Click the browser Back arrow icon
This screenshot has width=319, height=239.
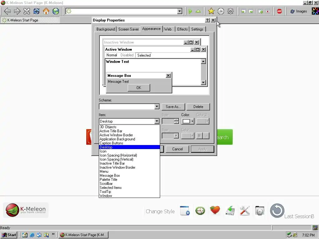[x=7, y=11]
